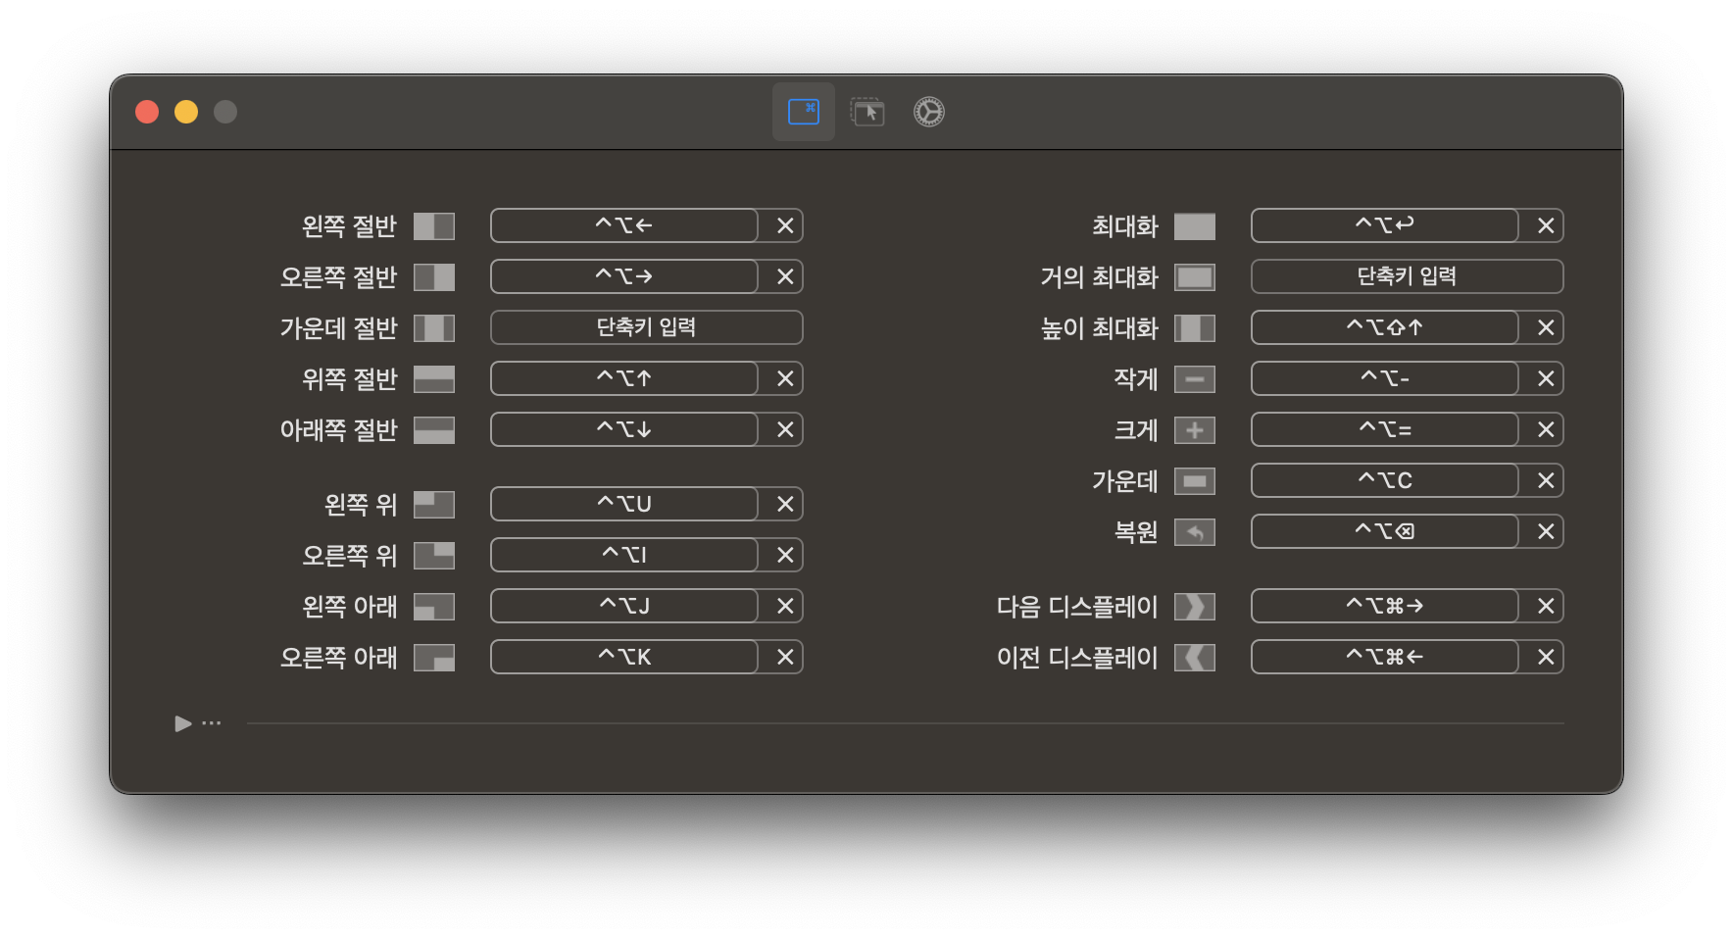Clear the 작게 shortcut
Viewport: 1733px width, 939px height.
tap(1546, 378)
